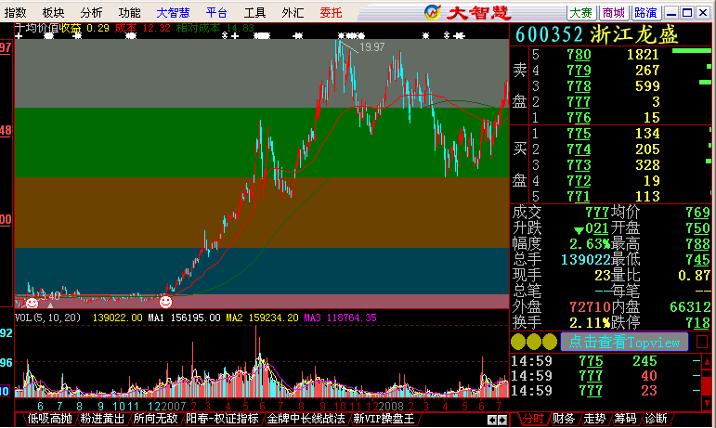
Task: Click the smiley marker near December 2006
Action: [165, 302]
